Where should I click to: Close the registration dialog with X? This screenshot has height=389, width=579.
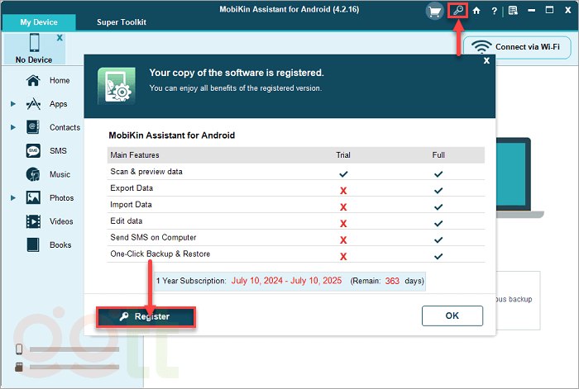coord(486,60)
